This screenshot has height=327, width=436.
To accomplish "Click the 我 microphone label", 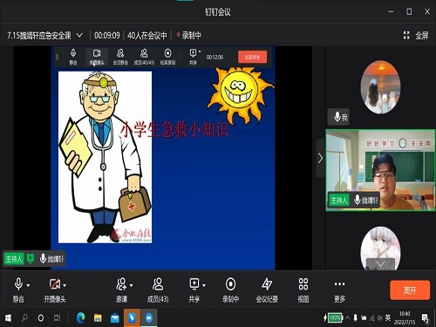I will click(x=339, y=117).
